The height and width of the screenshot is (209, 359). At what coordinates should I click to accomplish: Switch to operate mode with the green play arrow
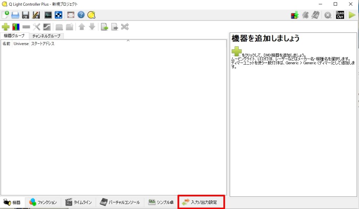(352, 15)
